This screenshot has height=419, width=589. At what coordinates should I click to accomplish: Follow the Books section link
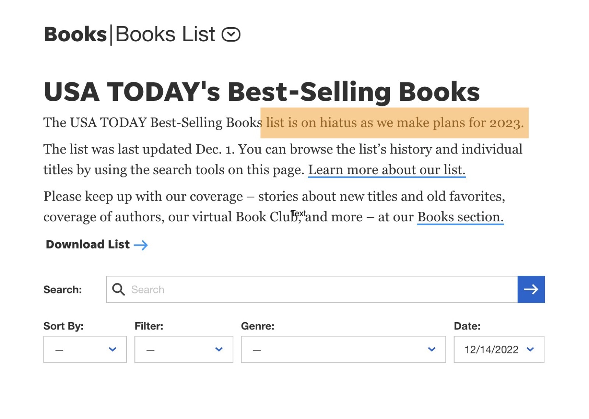(x=460, y=217)
